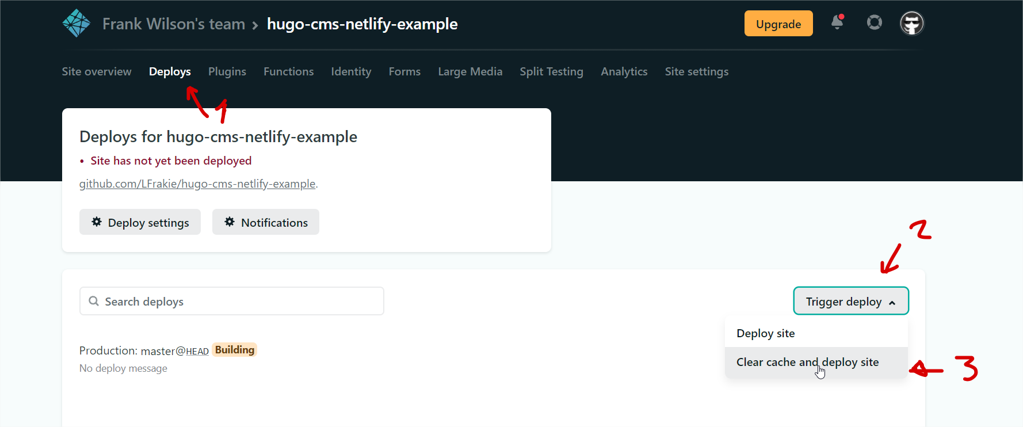Navigate to the Forms tab
The image size is (1023, 427).
(x=404, y=71)
